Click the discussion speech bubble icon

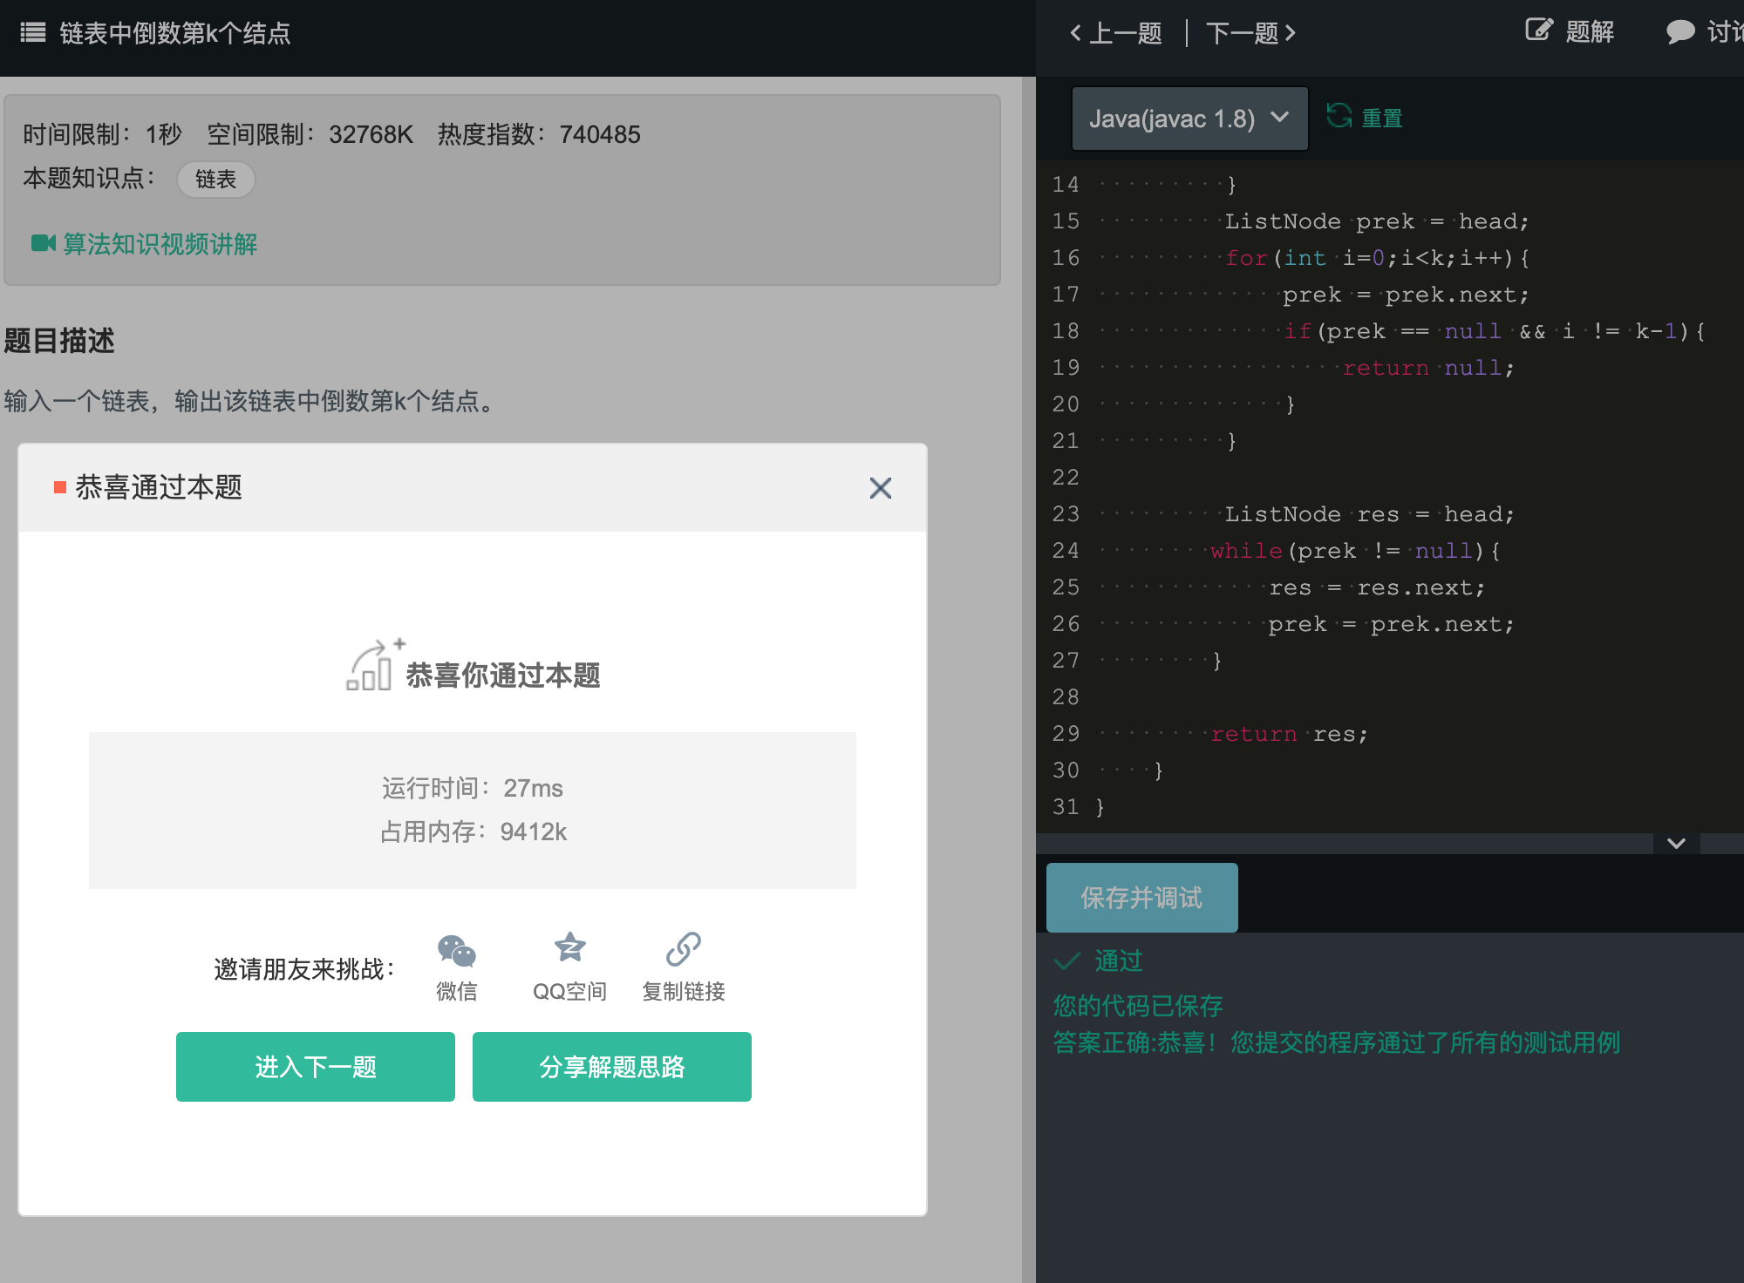click(1679, 32)
